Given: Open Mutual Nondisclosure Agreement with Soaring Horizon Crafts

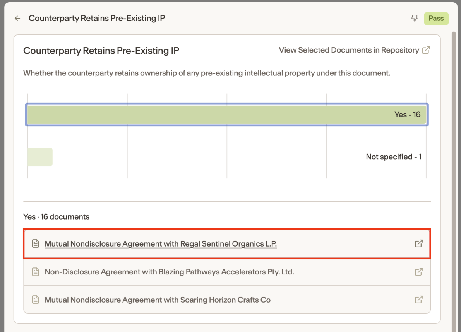Looking at the screenshot, I should 158,300.
